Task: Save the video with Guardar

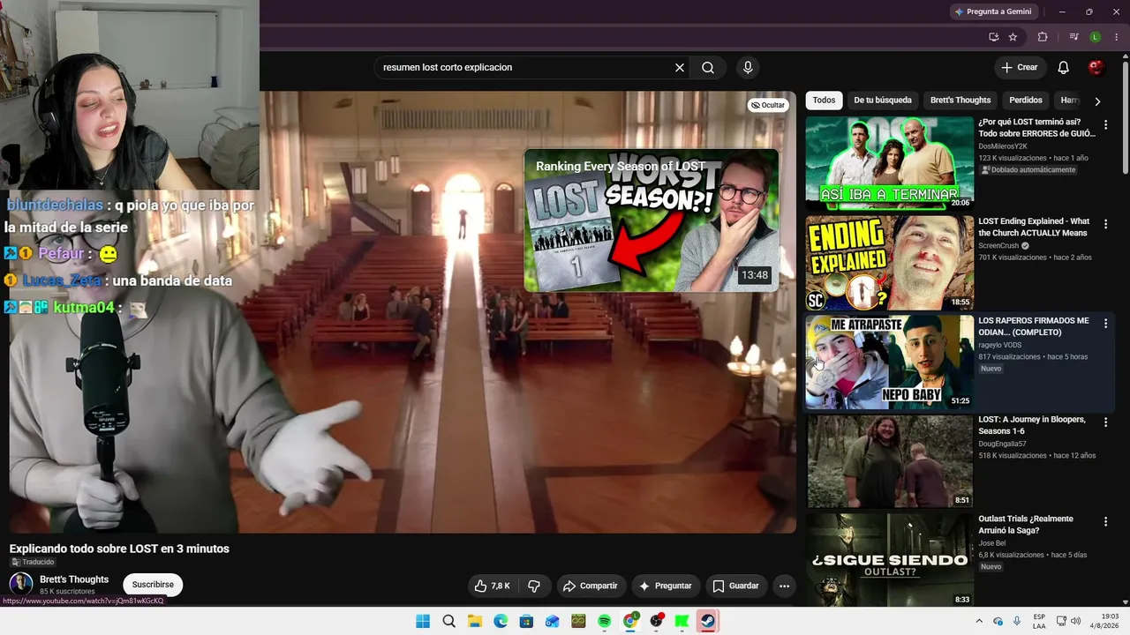Action: click(735, 586)
